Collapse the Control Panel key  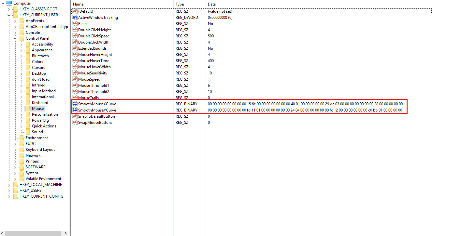(15, 38)
